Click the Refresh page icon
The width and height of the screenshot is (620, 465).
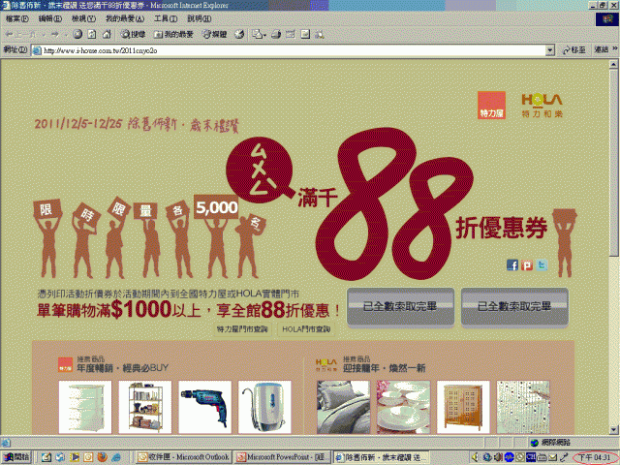[92, 35]
